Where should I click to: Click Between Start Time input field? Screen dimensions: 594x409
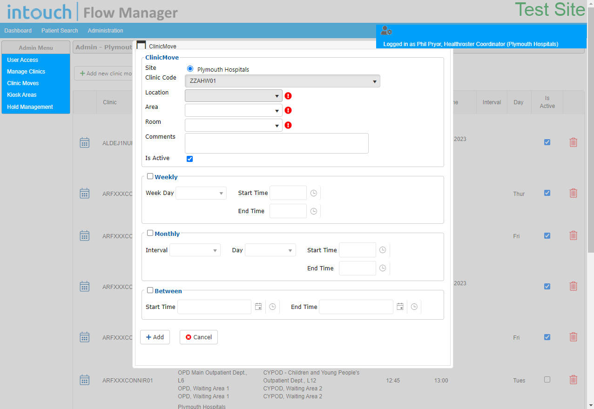point(215,307)
